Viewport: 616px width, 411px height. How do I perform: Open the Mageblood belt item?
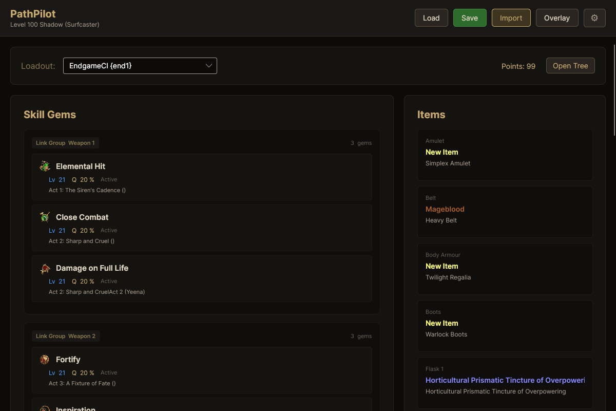(x=445, y=209)
